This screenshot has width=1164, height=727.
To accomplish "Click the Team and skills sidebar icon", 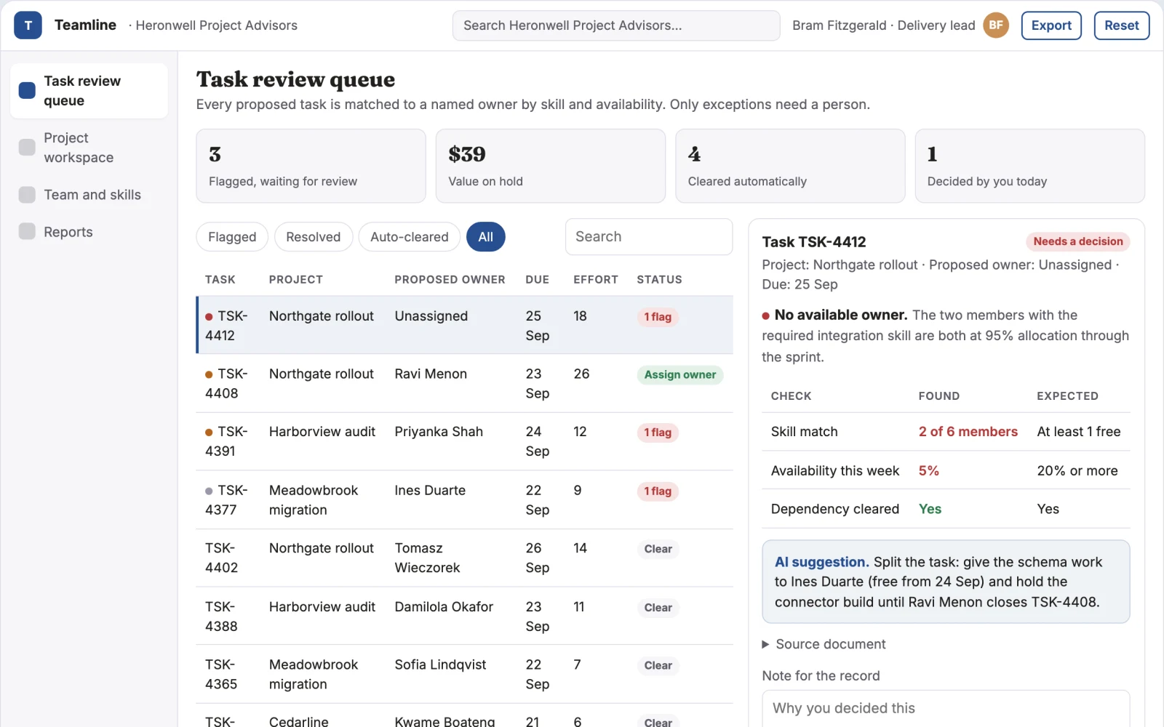I will click(x=27, y=195).
